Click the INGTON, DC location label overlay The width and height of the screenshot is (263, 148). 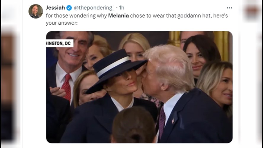pyautogui.click(x=60, y=44)
